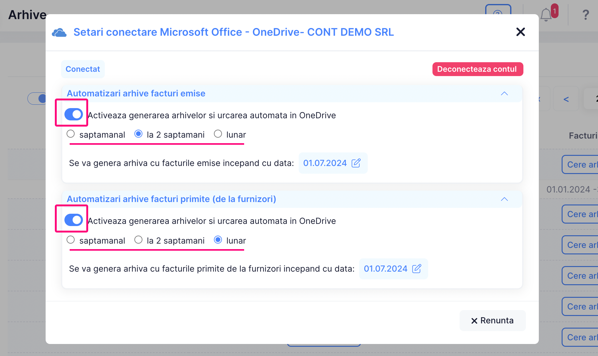Toggle automation switch for facturi emise
Viewport: 598px width, 356px height.
tap(73, 114)
